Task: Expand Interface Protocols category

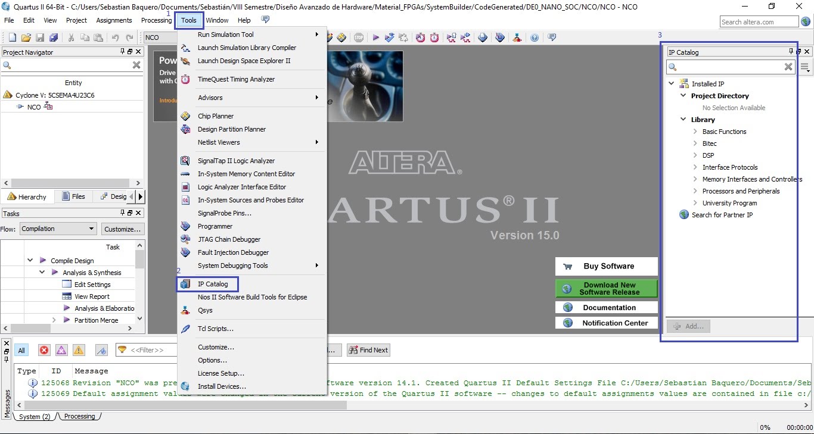Action: tap(695, 167)
